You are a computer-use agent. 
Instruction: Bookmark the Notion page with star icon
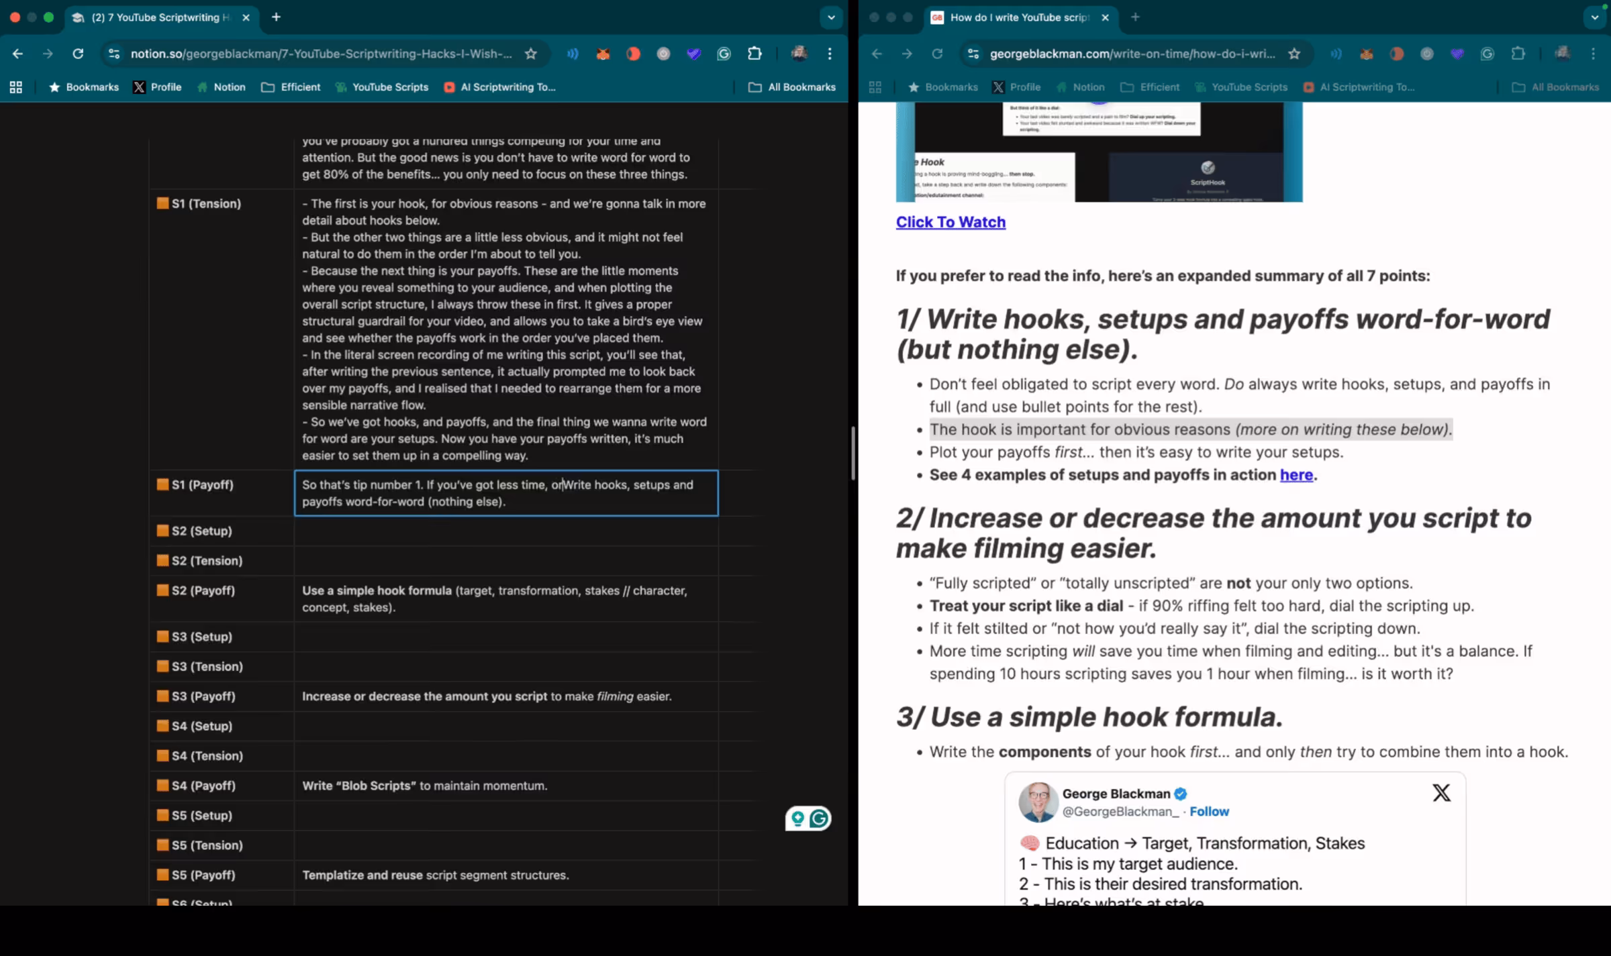tap(531, 54)
